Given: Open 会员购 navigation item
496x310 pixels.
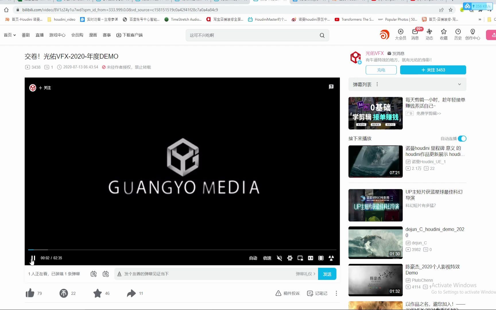Looking at the screenshot, I should [77, 35].
